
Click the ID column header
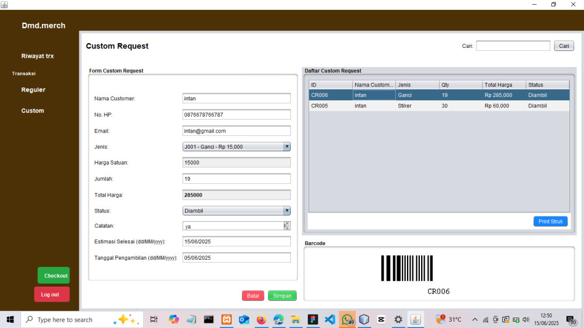click(331, 85)
